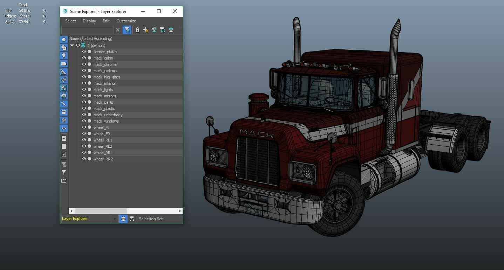
Task: Click the Name (Sorted Ascending) column header
Action: (x=125, y=39)
